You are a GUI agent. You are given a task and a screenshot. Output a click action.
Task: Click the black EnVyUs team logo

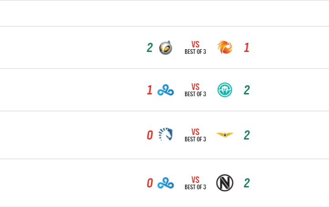pyautogui.click(x=224, y=183)
